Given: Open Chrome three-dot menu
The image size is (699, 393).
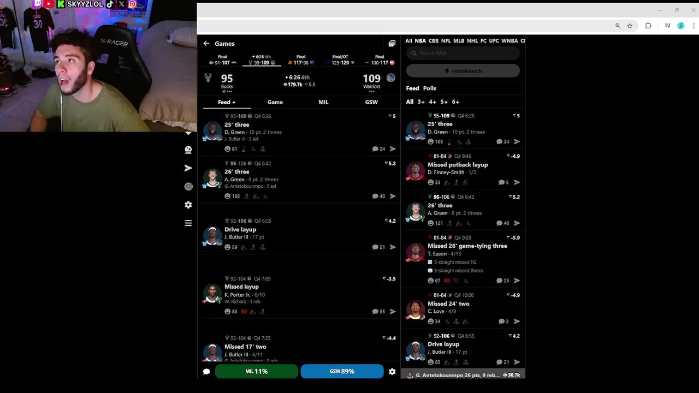Looking at the screenshot, I should point(694,26).
